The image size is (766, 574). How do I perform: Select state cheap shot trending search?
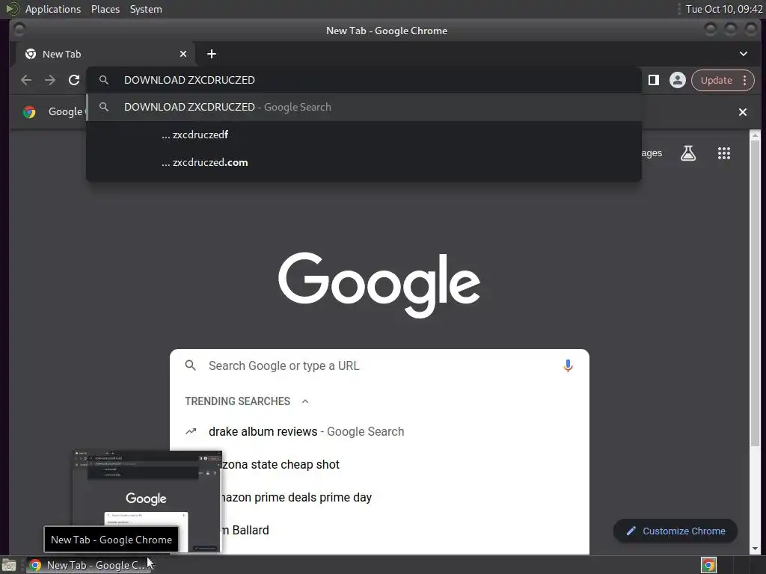point(379,465)
